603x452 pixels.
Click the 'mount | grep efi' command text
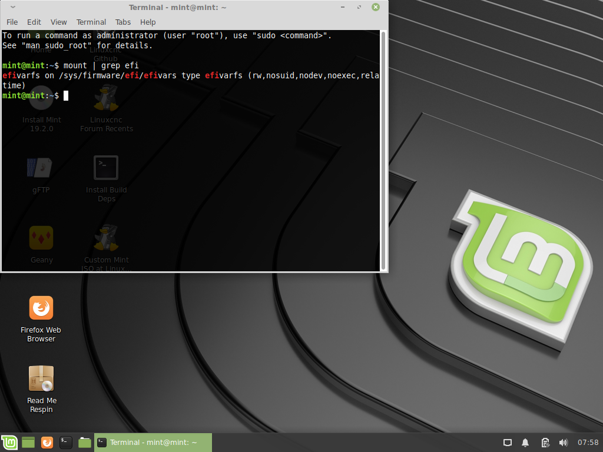101,65
